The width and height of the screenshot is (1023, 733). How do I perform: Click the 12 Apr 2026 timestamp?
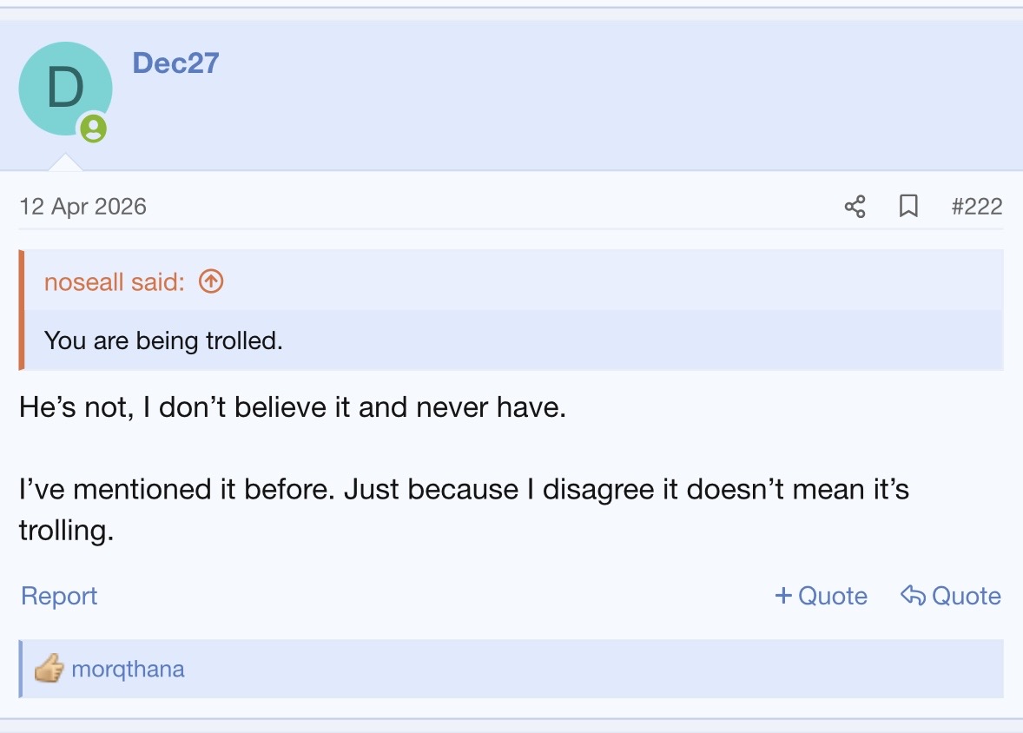click(x=82, y=206)
